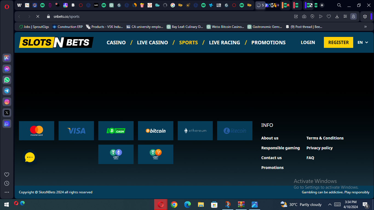Select the Bitcoin Cash payment tile
Screen dimensions: 374x210
click(x=116, y=131)
